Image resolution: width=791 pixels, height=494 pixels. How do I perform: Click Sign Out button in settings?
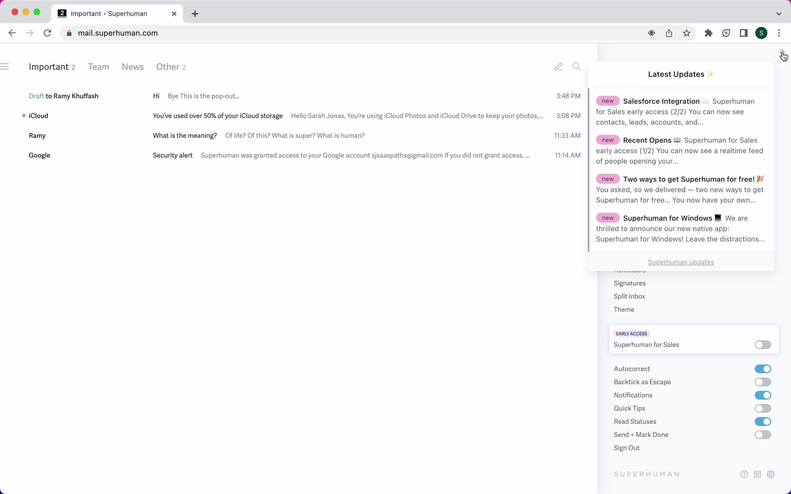pyautogui.click(x=626, y=448)
